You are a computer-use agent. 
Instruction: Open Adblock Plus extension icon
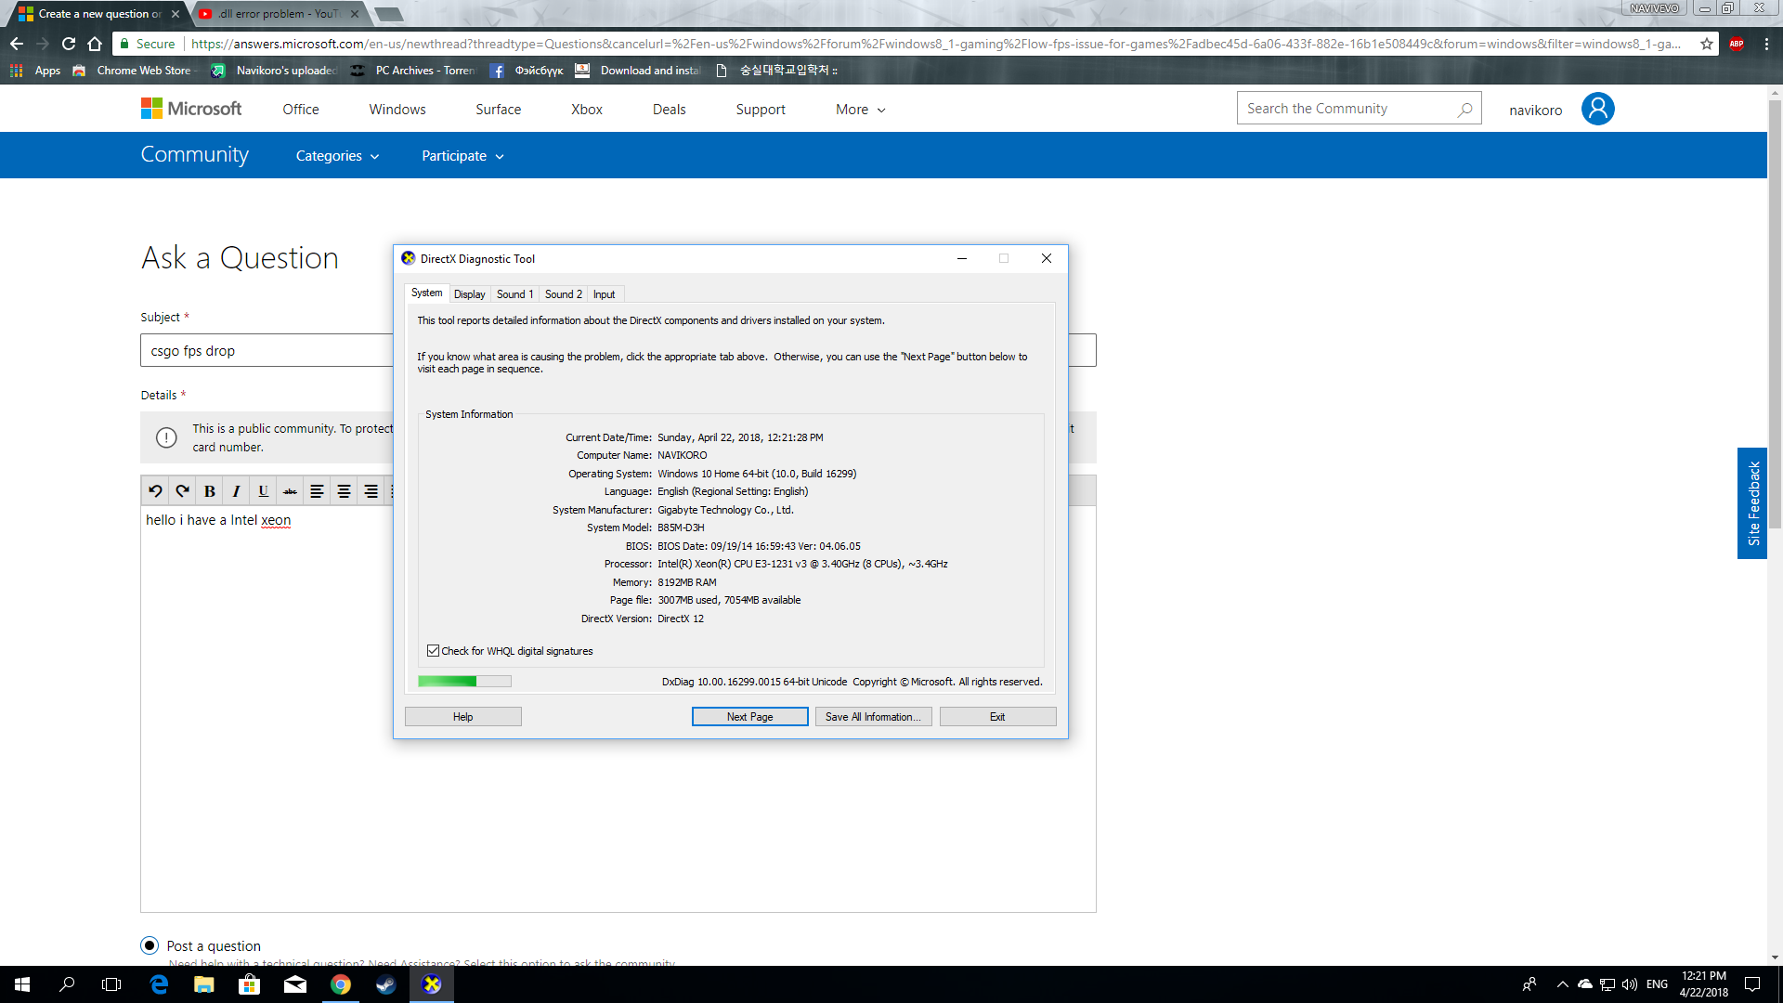click(1737, 44)
